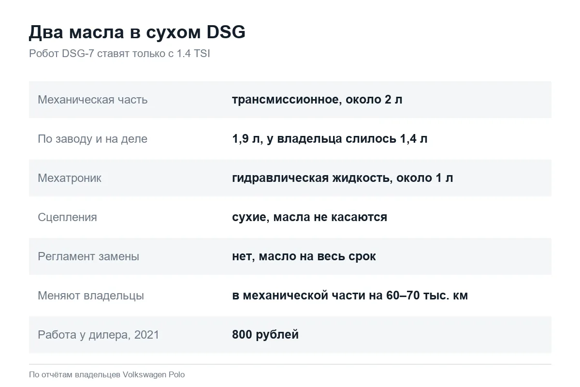Click value "сухие, масла не касаются"

pyautogui.click(x=309, y=217)
